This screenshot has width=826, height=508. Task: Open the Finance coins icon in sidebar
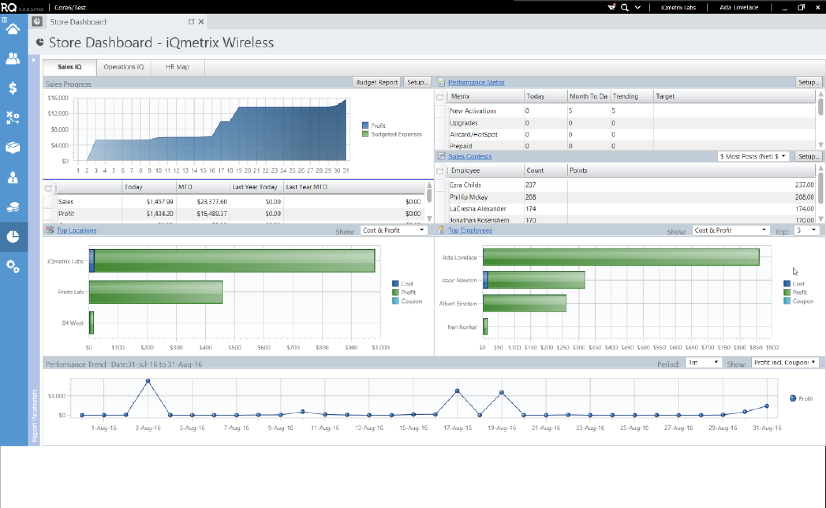coord(13,207)
